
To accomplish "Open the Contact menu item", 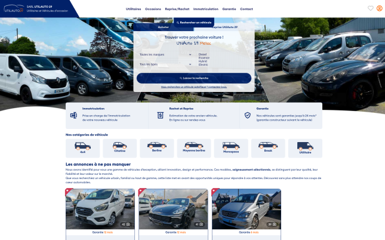I will coord(247,9).
